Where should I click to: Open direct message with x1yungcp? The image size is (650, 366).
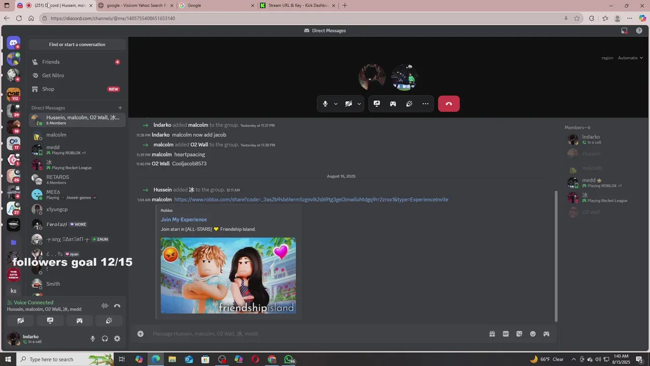pos(77,209)
